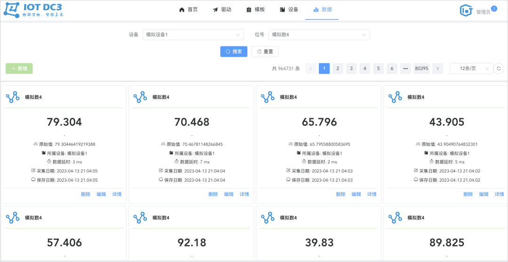Open the 首页 home tab
Viewport: 508px width, 262px height.
(x=188, y=10)
